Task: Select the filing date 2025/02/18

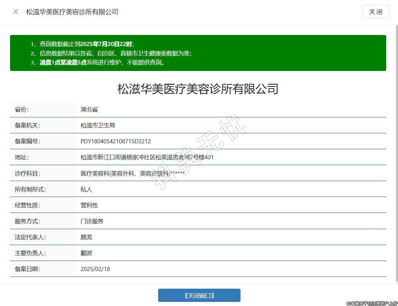Action: tap(95, 269)
